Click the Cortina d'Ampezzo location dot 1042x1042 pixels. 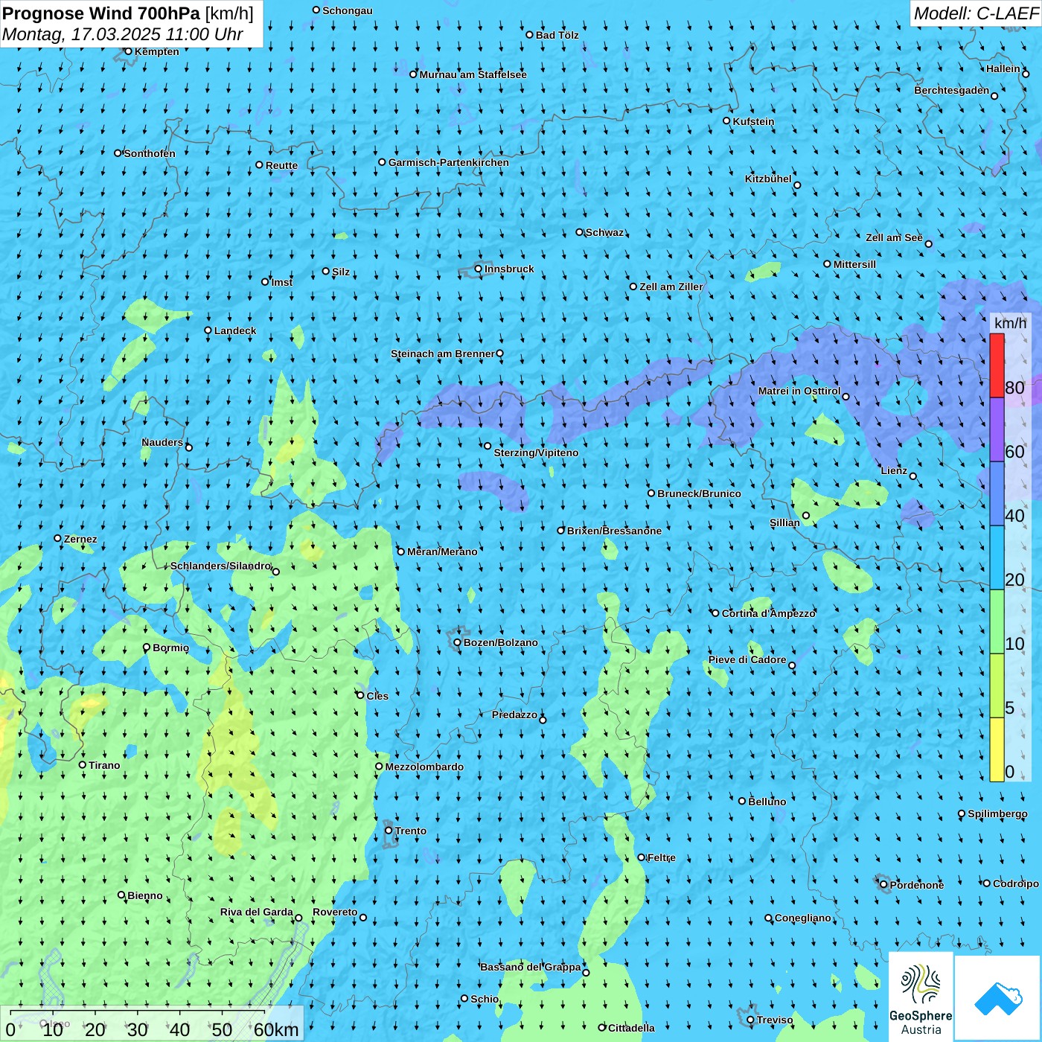[x=715, y=613]
